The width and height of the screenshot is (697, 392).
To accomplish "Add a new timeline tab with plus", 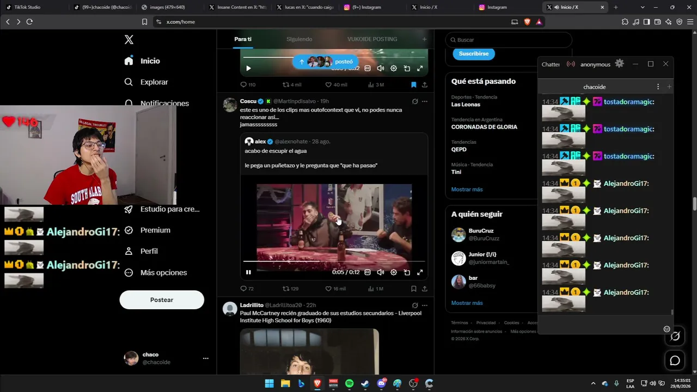I will [424, 39].
